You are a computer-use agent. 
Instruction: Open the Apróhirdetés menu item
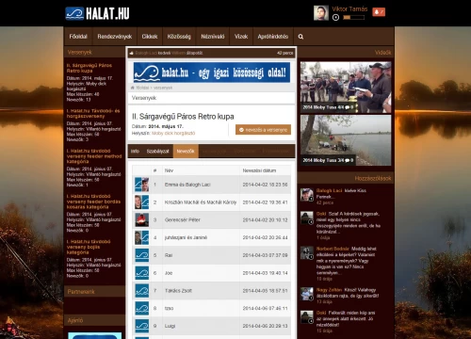pyautogui.click(x=273, y=37)
